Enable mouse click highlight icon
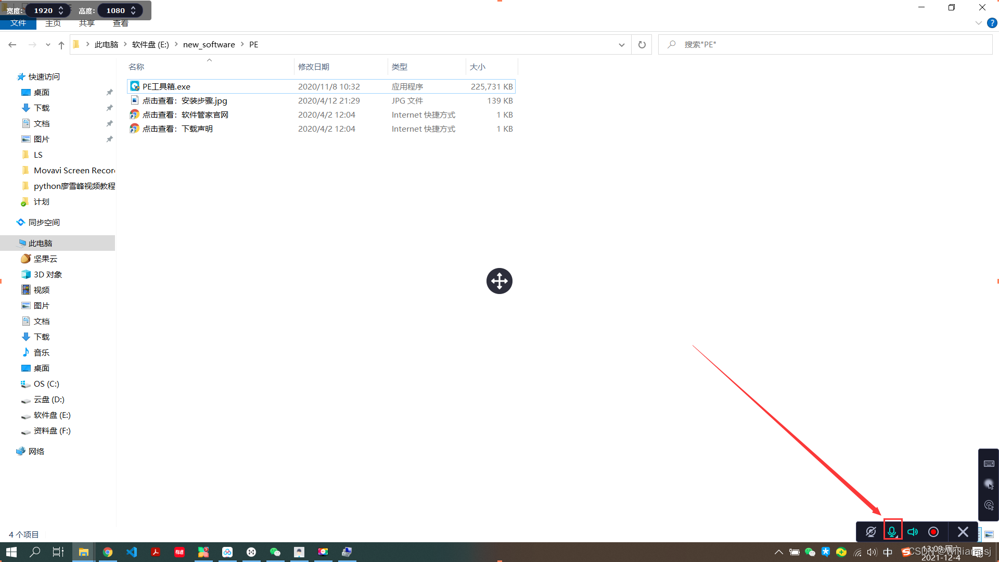The width and height of the screenshot is (999, 562). click(989, 505)
